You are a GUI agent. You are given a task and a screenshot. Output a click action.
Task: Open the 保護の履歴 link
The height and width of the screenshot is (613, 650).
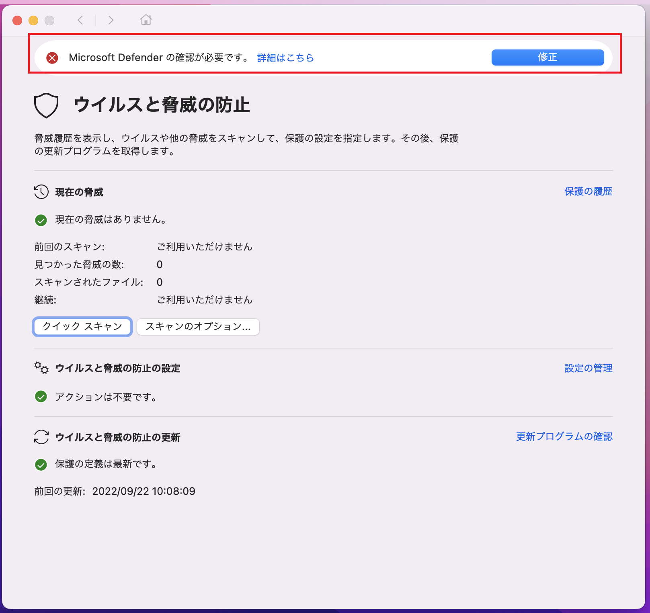point(588,192)
